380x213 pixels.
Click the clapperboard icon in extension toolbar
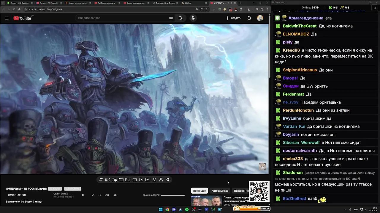(x=121, y=180)
